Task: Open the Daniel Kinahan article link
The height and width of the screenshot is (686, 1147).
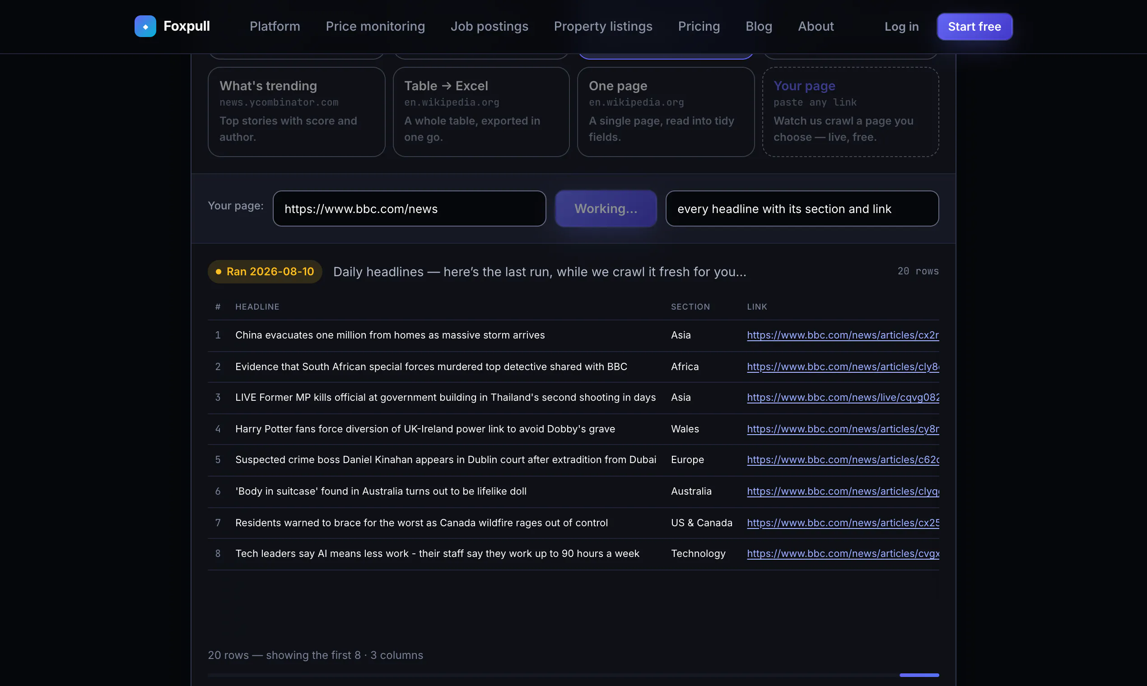Action: point(843,460)
